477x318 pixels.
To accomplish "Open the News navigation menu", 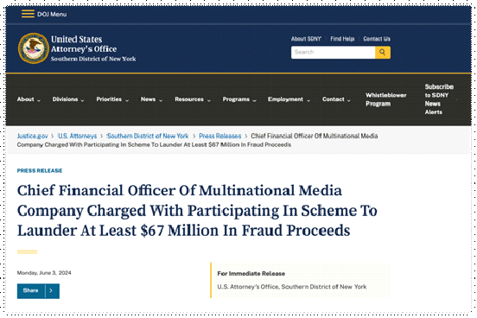I will (151, 99).
